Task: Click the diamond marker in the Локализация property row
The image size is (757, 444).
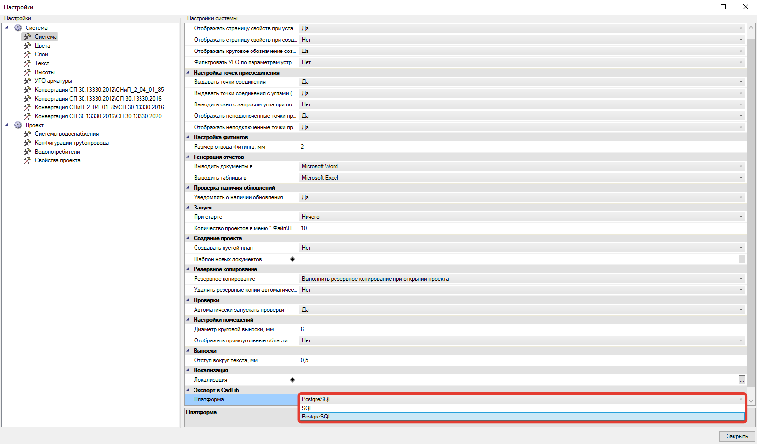Action: 293,380
